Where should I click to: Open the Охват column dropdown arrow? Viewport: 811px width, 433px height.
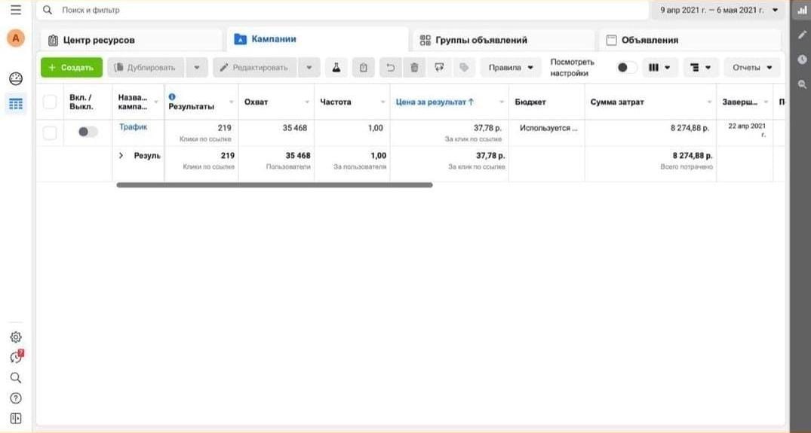[307, 102]
